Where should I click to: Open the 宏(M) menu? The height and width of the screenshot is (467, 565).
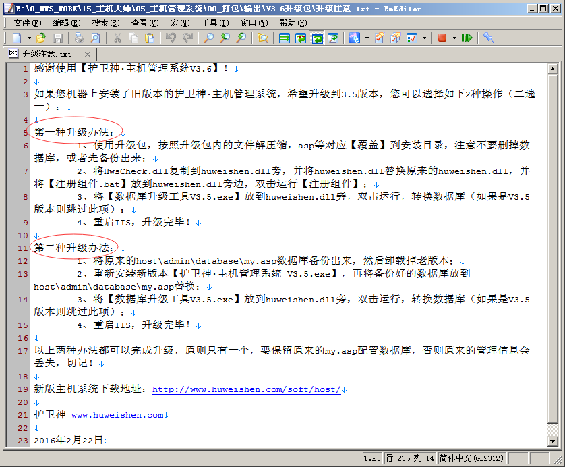click(180, 23)
